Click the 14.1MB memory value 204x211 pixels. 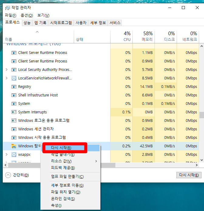[x=146, y=86]
